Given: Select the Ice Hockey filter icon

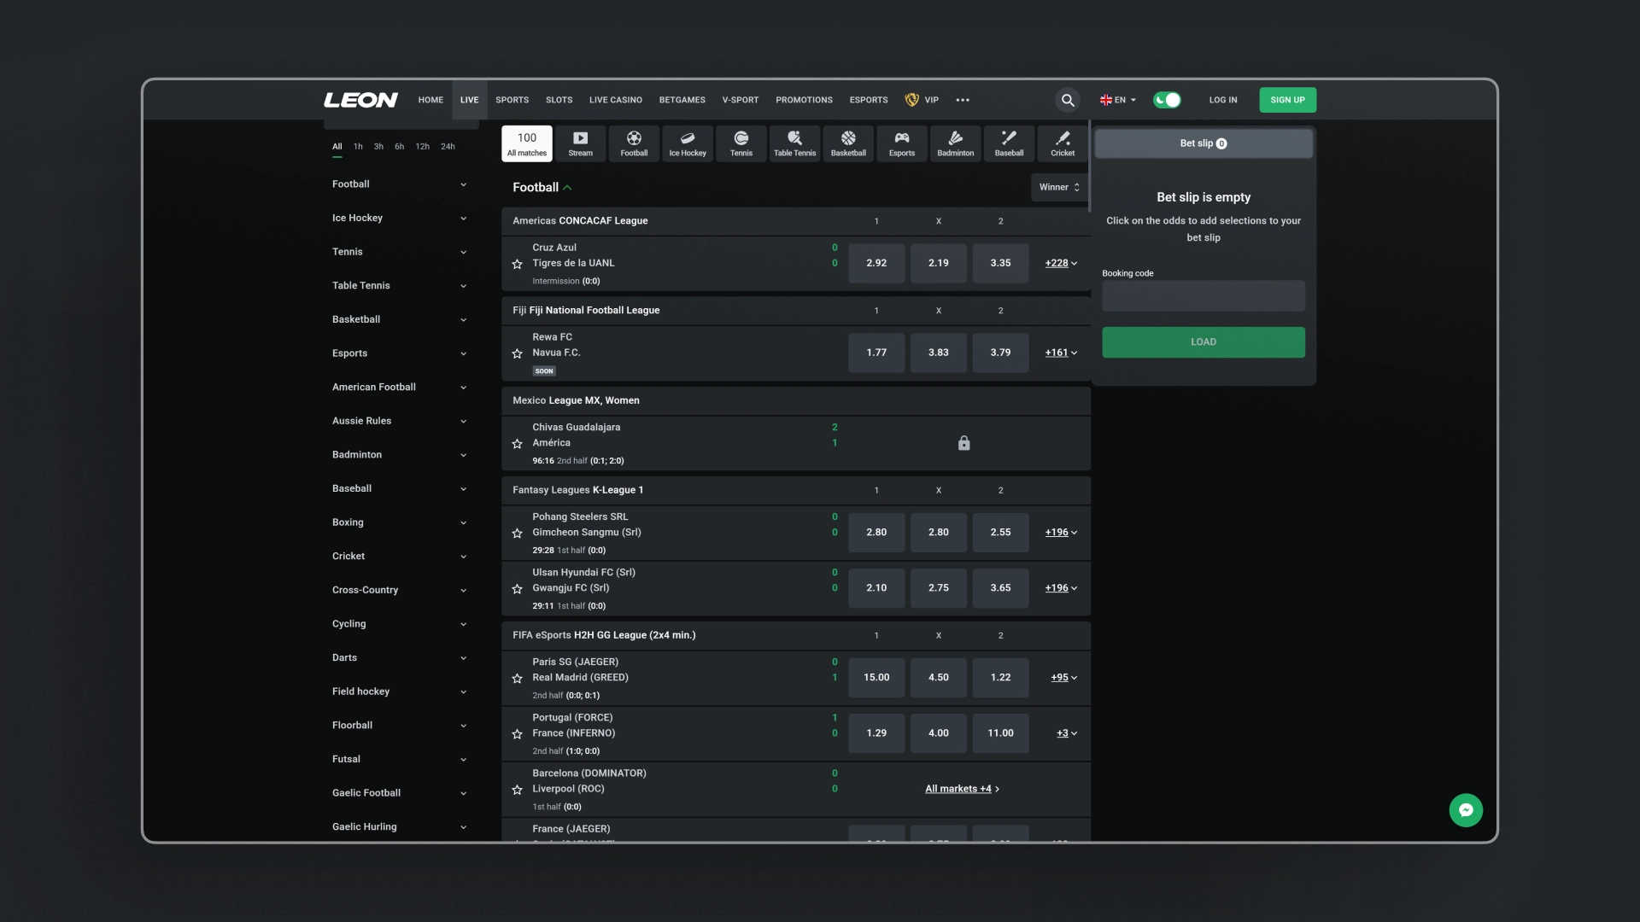Looking at the screenshot, I should pos(688,143).
